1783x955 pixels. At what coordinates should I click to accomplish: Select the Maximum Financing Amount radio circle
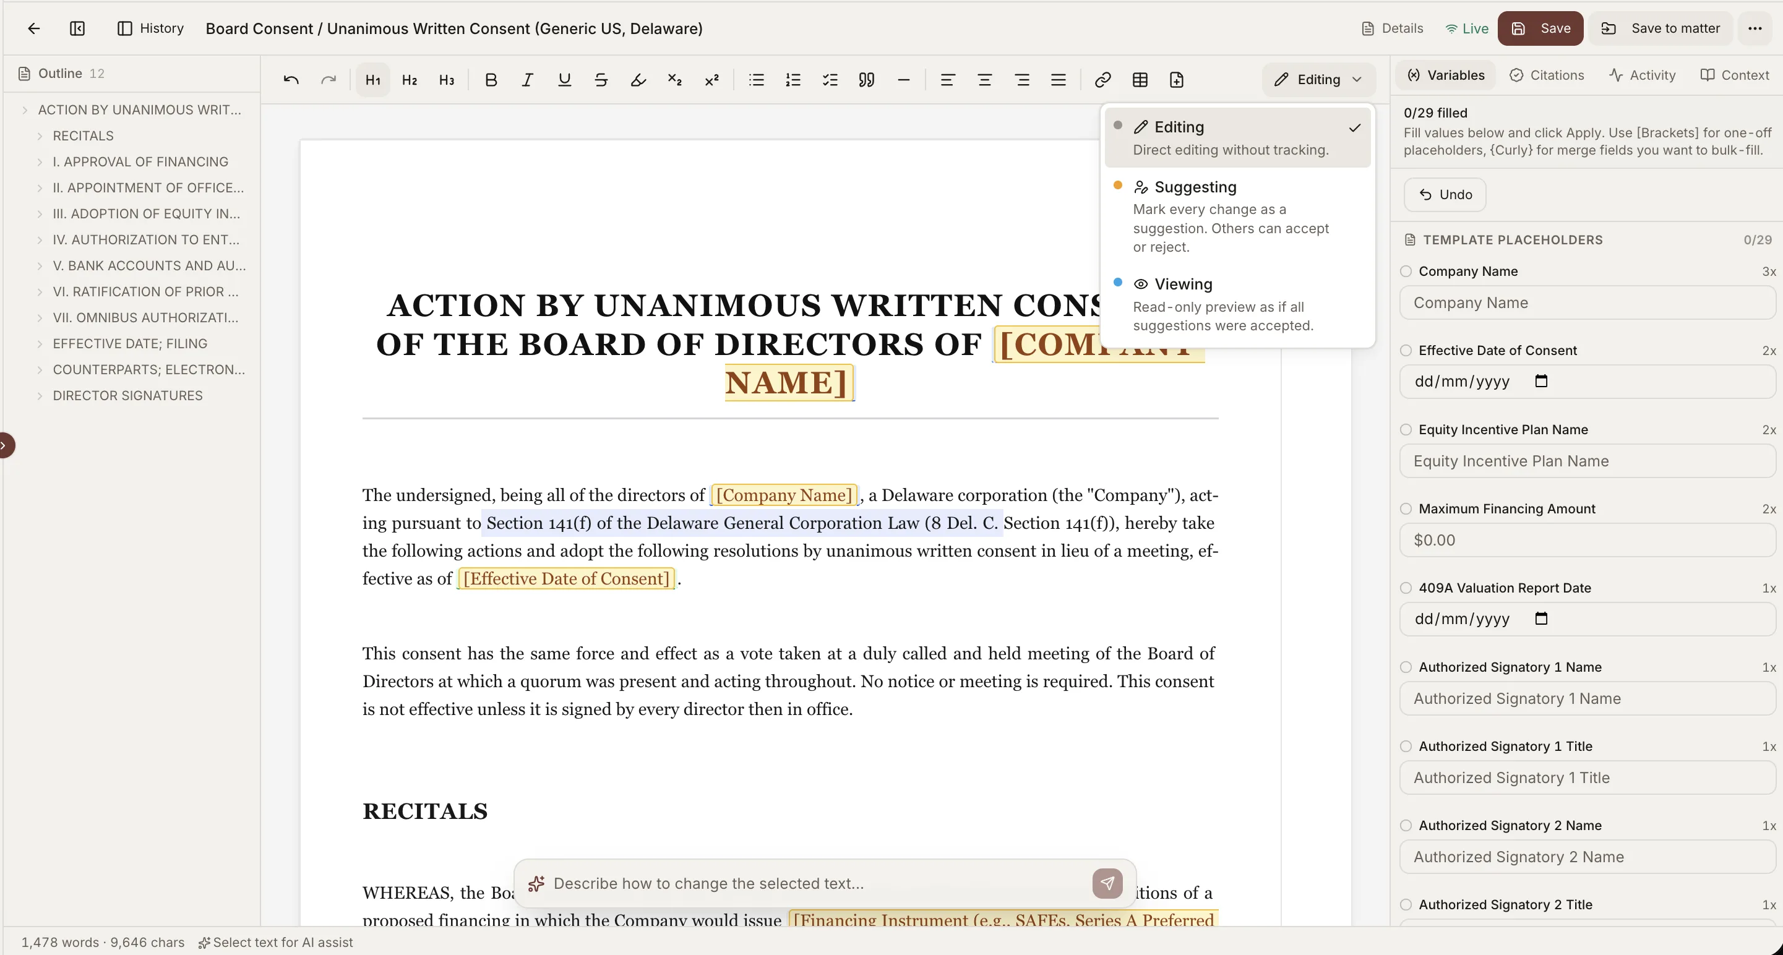click(x=1406, y=508)
